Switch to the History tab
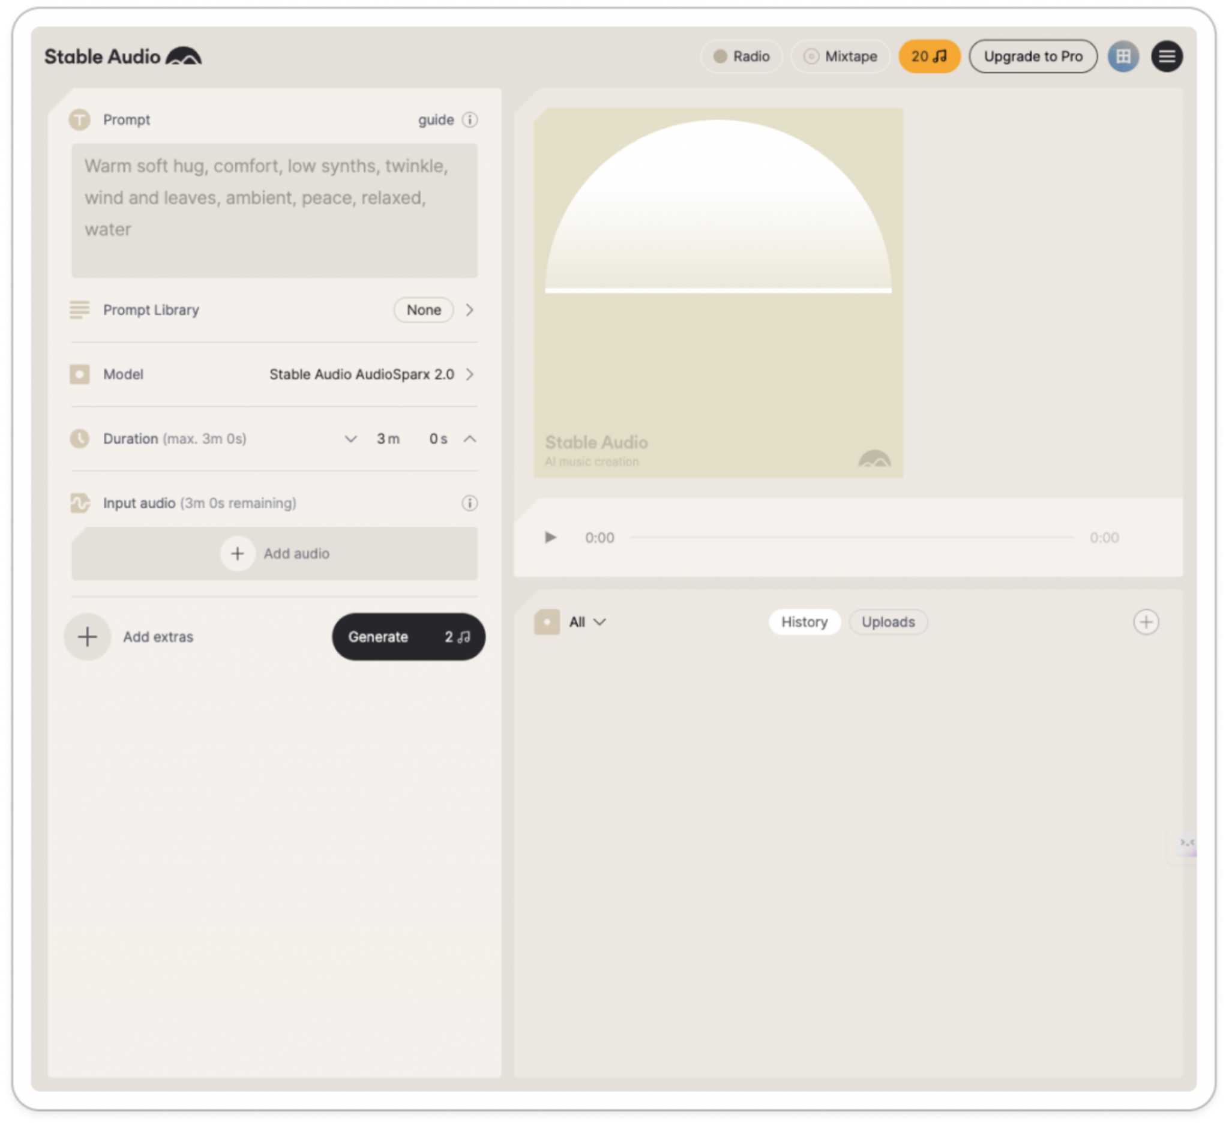The height and width of the screenshot is (1127, 1229). coord(804,622)
